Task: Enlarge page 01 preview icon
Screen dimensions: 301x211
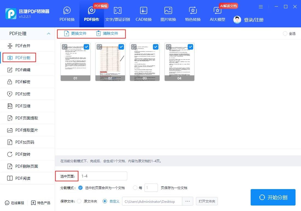Action: pos(65,47)
